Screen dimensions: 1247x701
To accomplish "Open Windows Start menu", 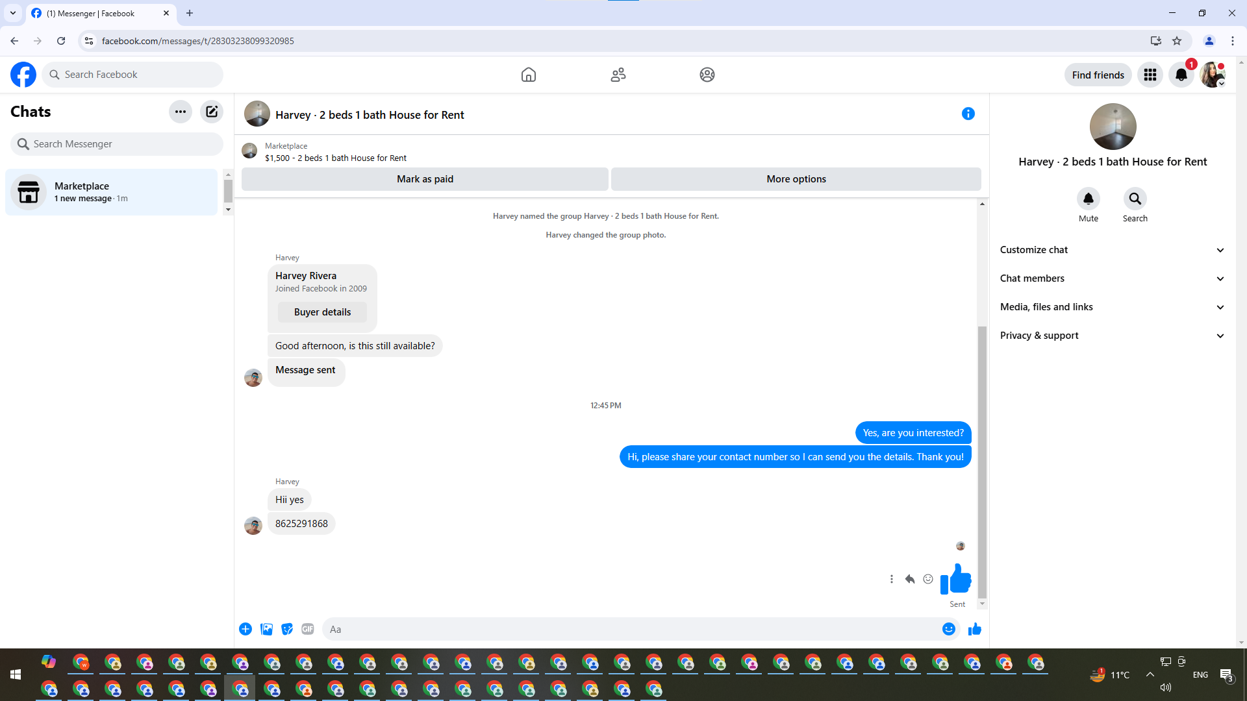I will [16, 675].
